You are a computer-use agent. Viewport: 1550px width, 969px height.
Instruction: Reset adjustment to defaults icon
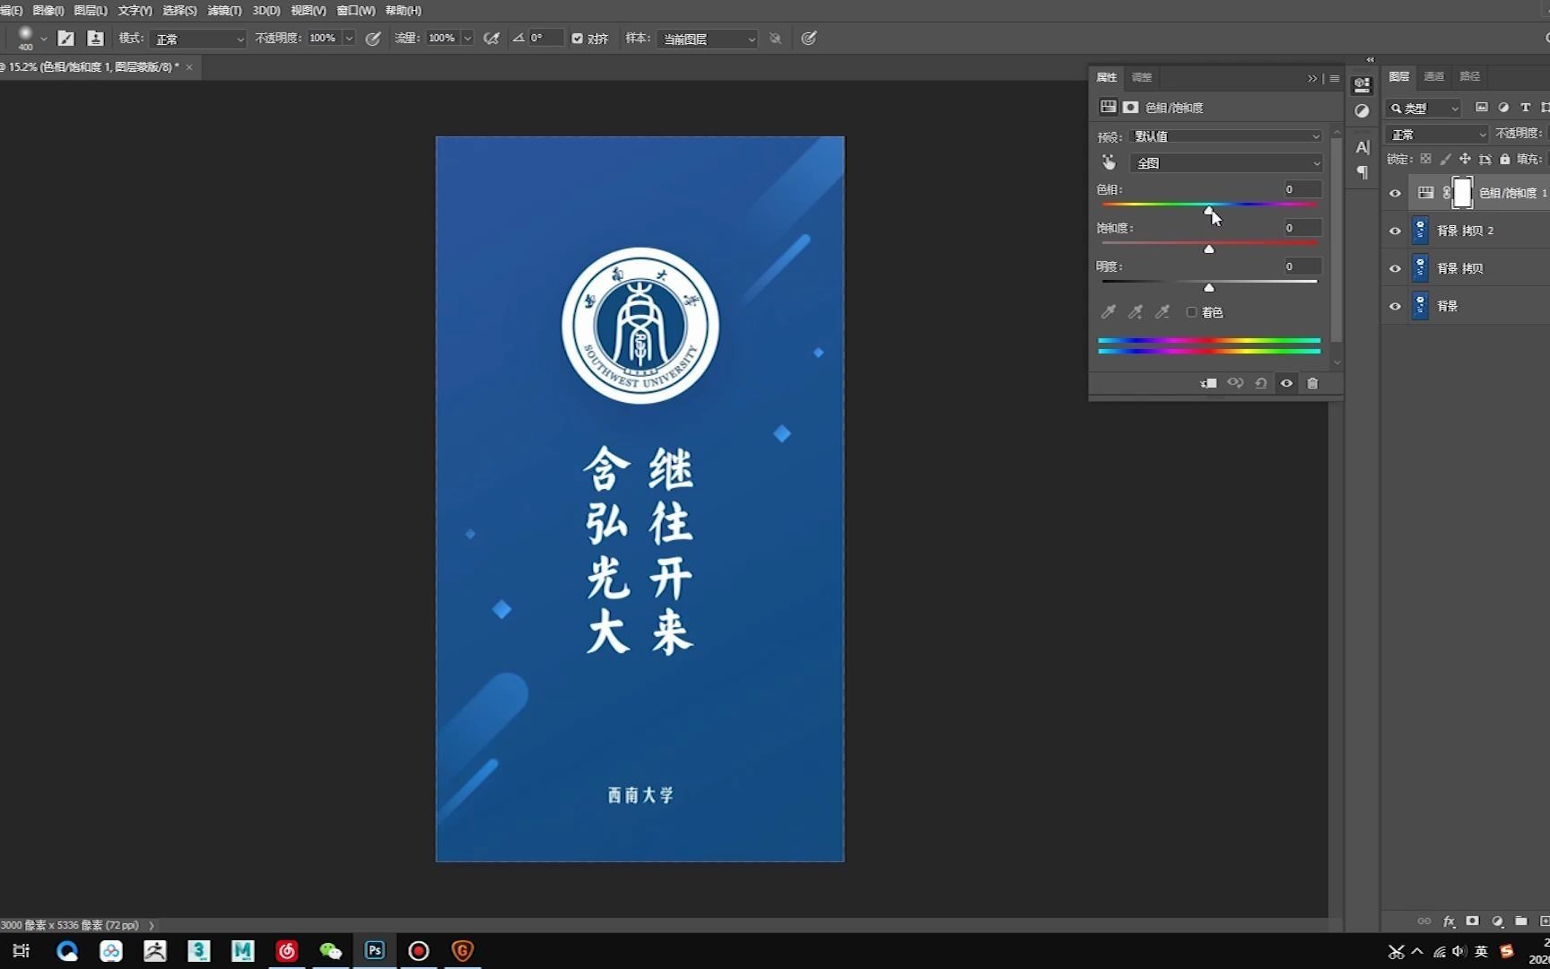1261,383
